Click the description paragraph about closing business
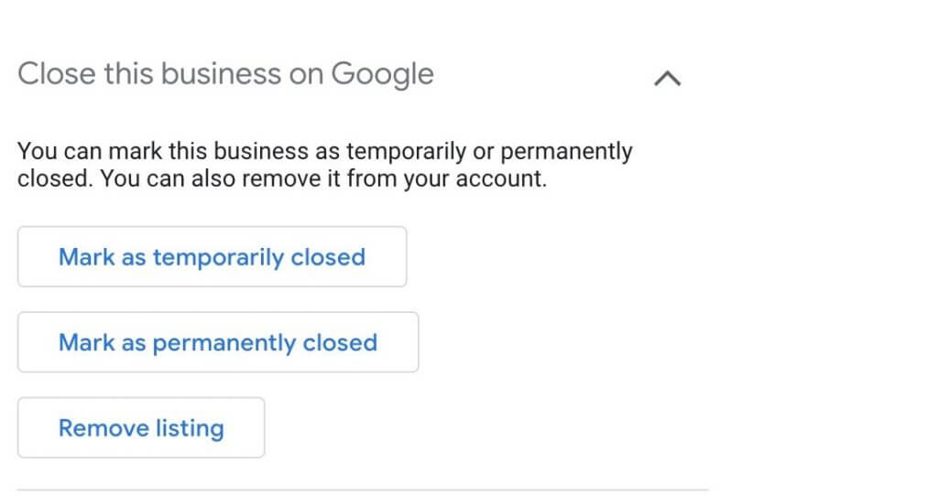Screen dimensions: 938x496 324,165
